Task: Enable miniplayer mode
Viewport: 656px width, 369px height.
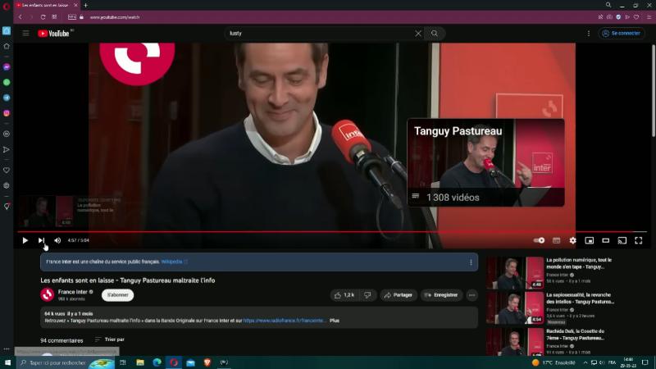Action: (x=589, y=240)
